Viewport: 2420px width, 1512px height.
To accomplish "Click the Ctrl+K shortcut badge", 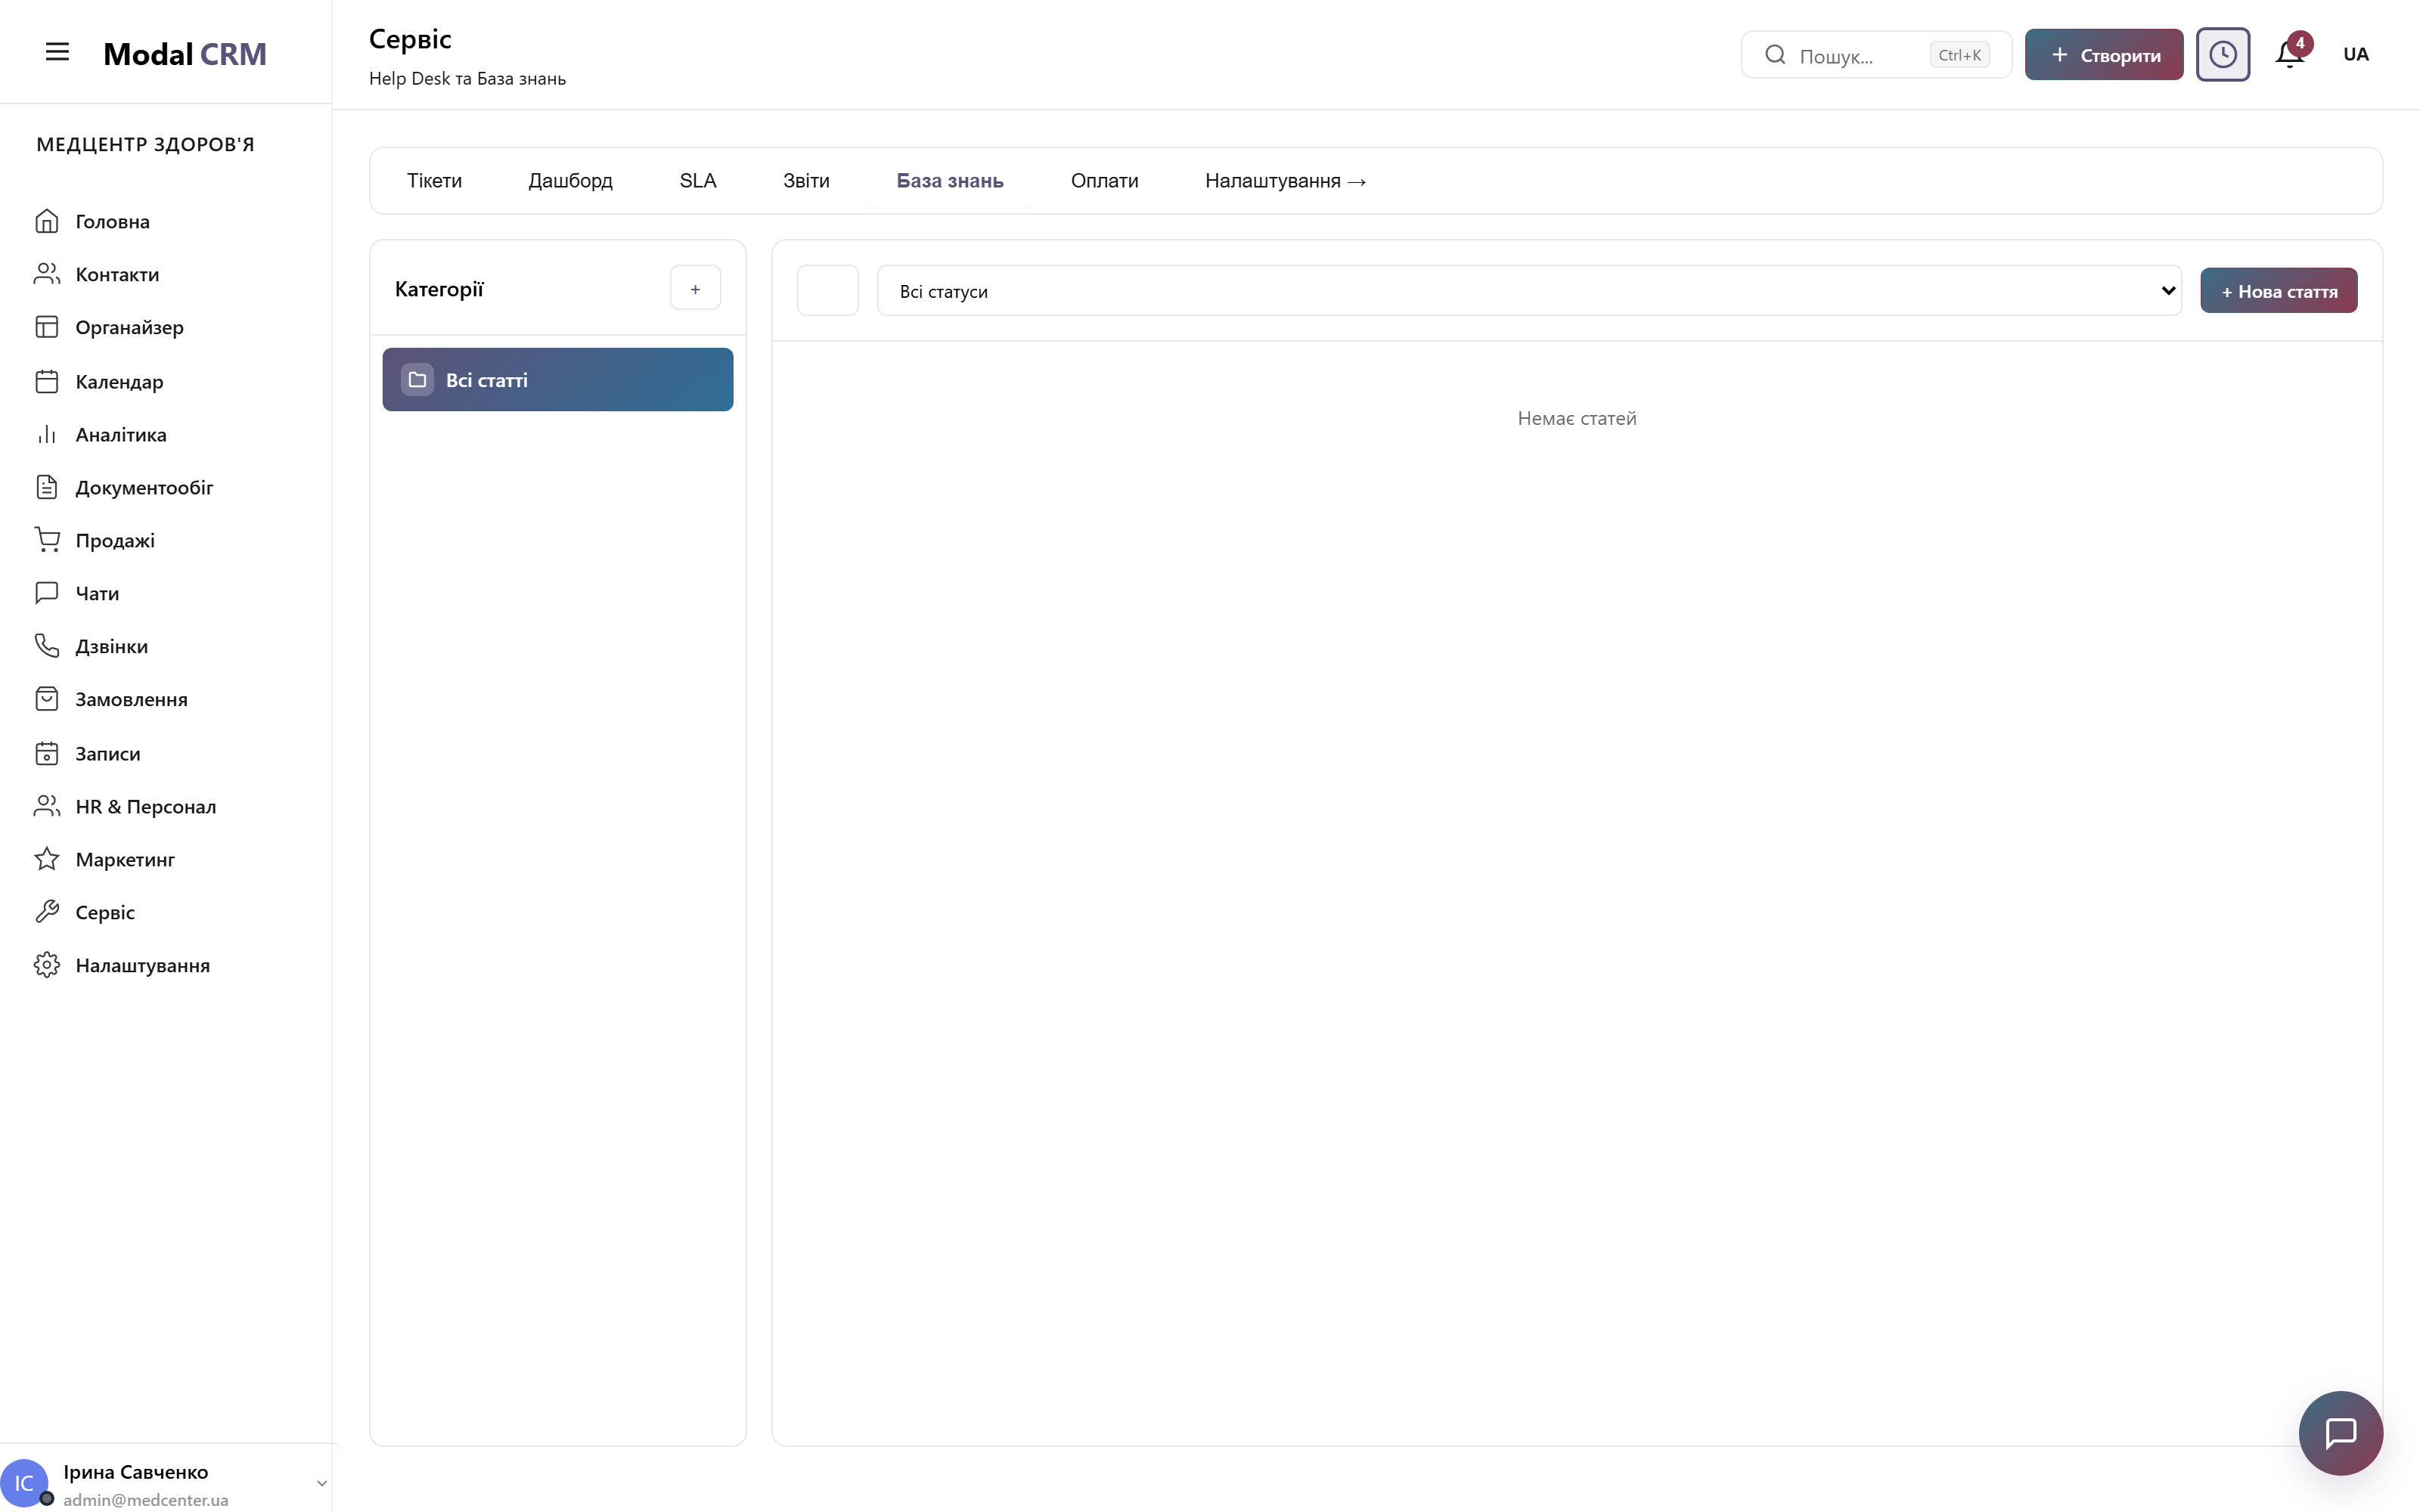I will pos(1959,55).
